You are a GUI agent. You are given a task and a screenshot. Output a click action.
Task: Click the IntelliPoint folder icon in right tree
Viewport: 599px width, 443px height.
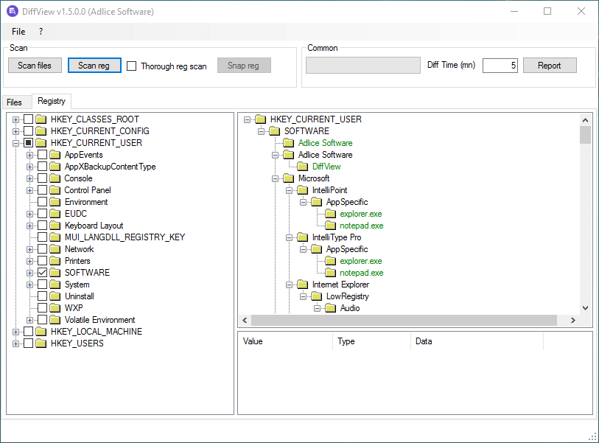click(302, 190)
